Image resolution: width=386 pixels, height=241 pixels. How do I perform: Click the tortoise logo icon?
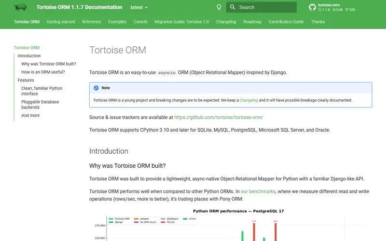(20, 7)
